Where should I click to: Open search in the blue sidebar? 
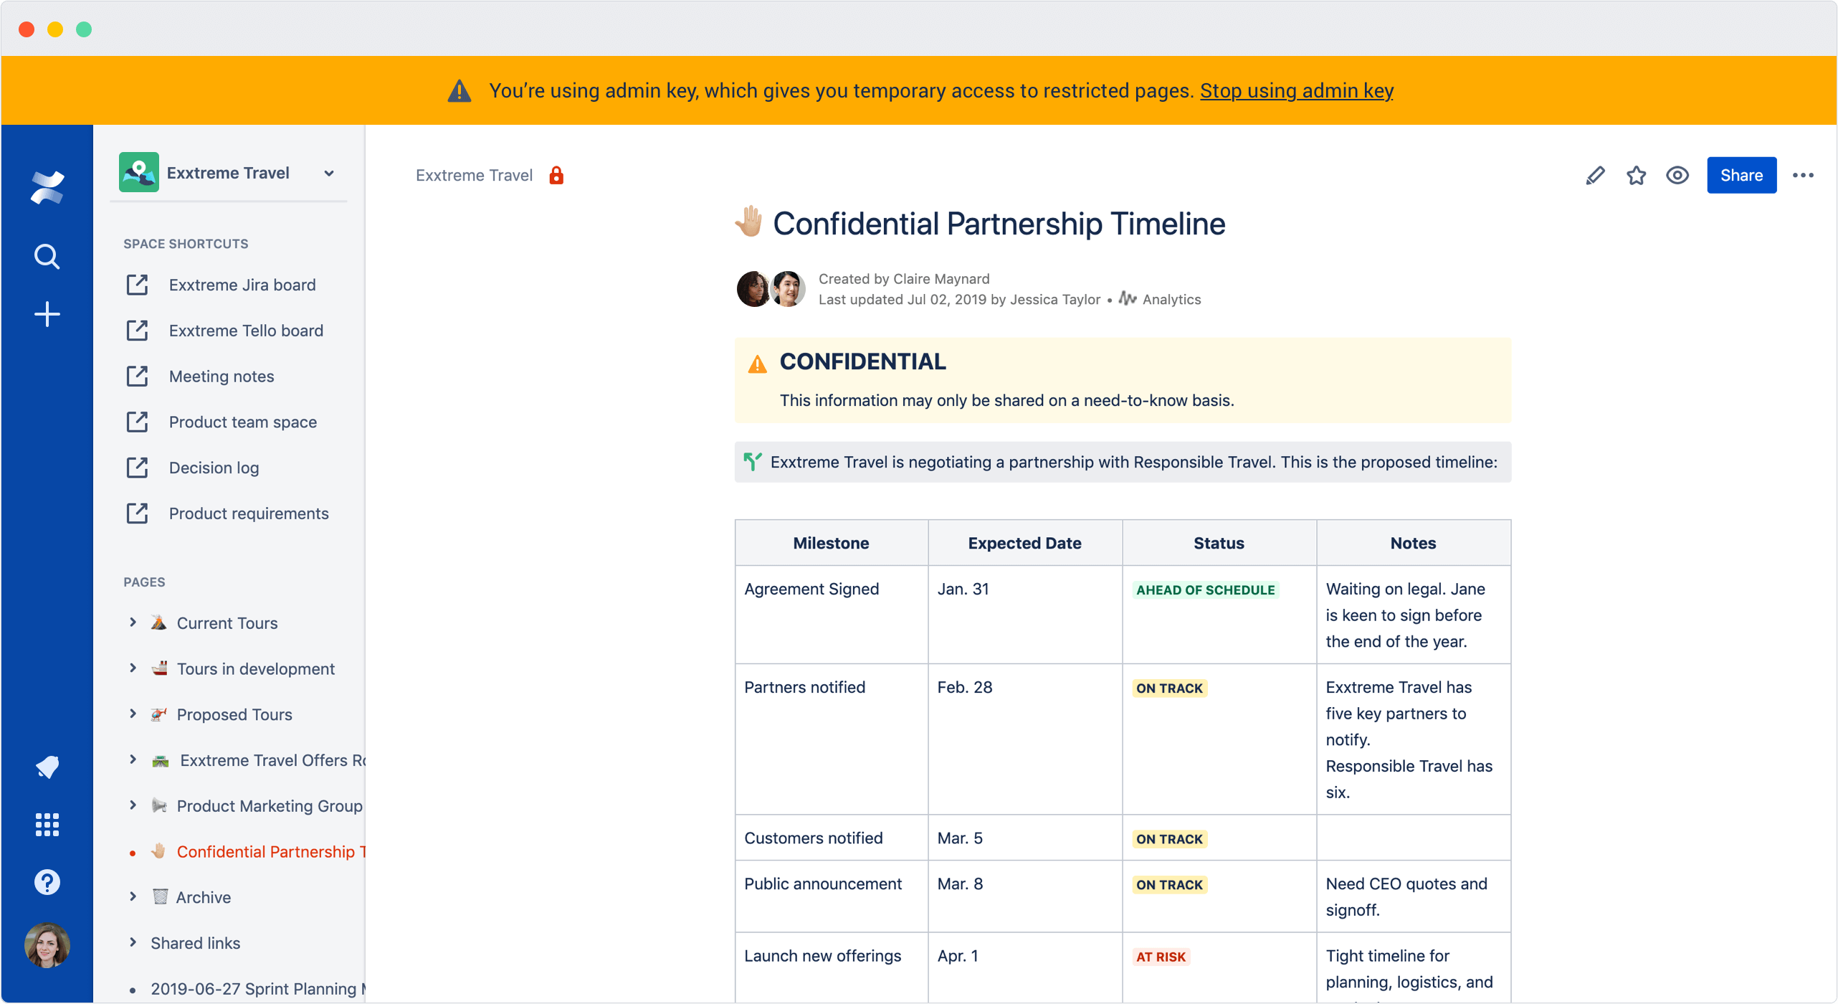(x=46, y=256)
